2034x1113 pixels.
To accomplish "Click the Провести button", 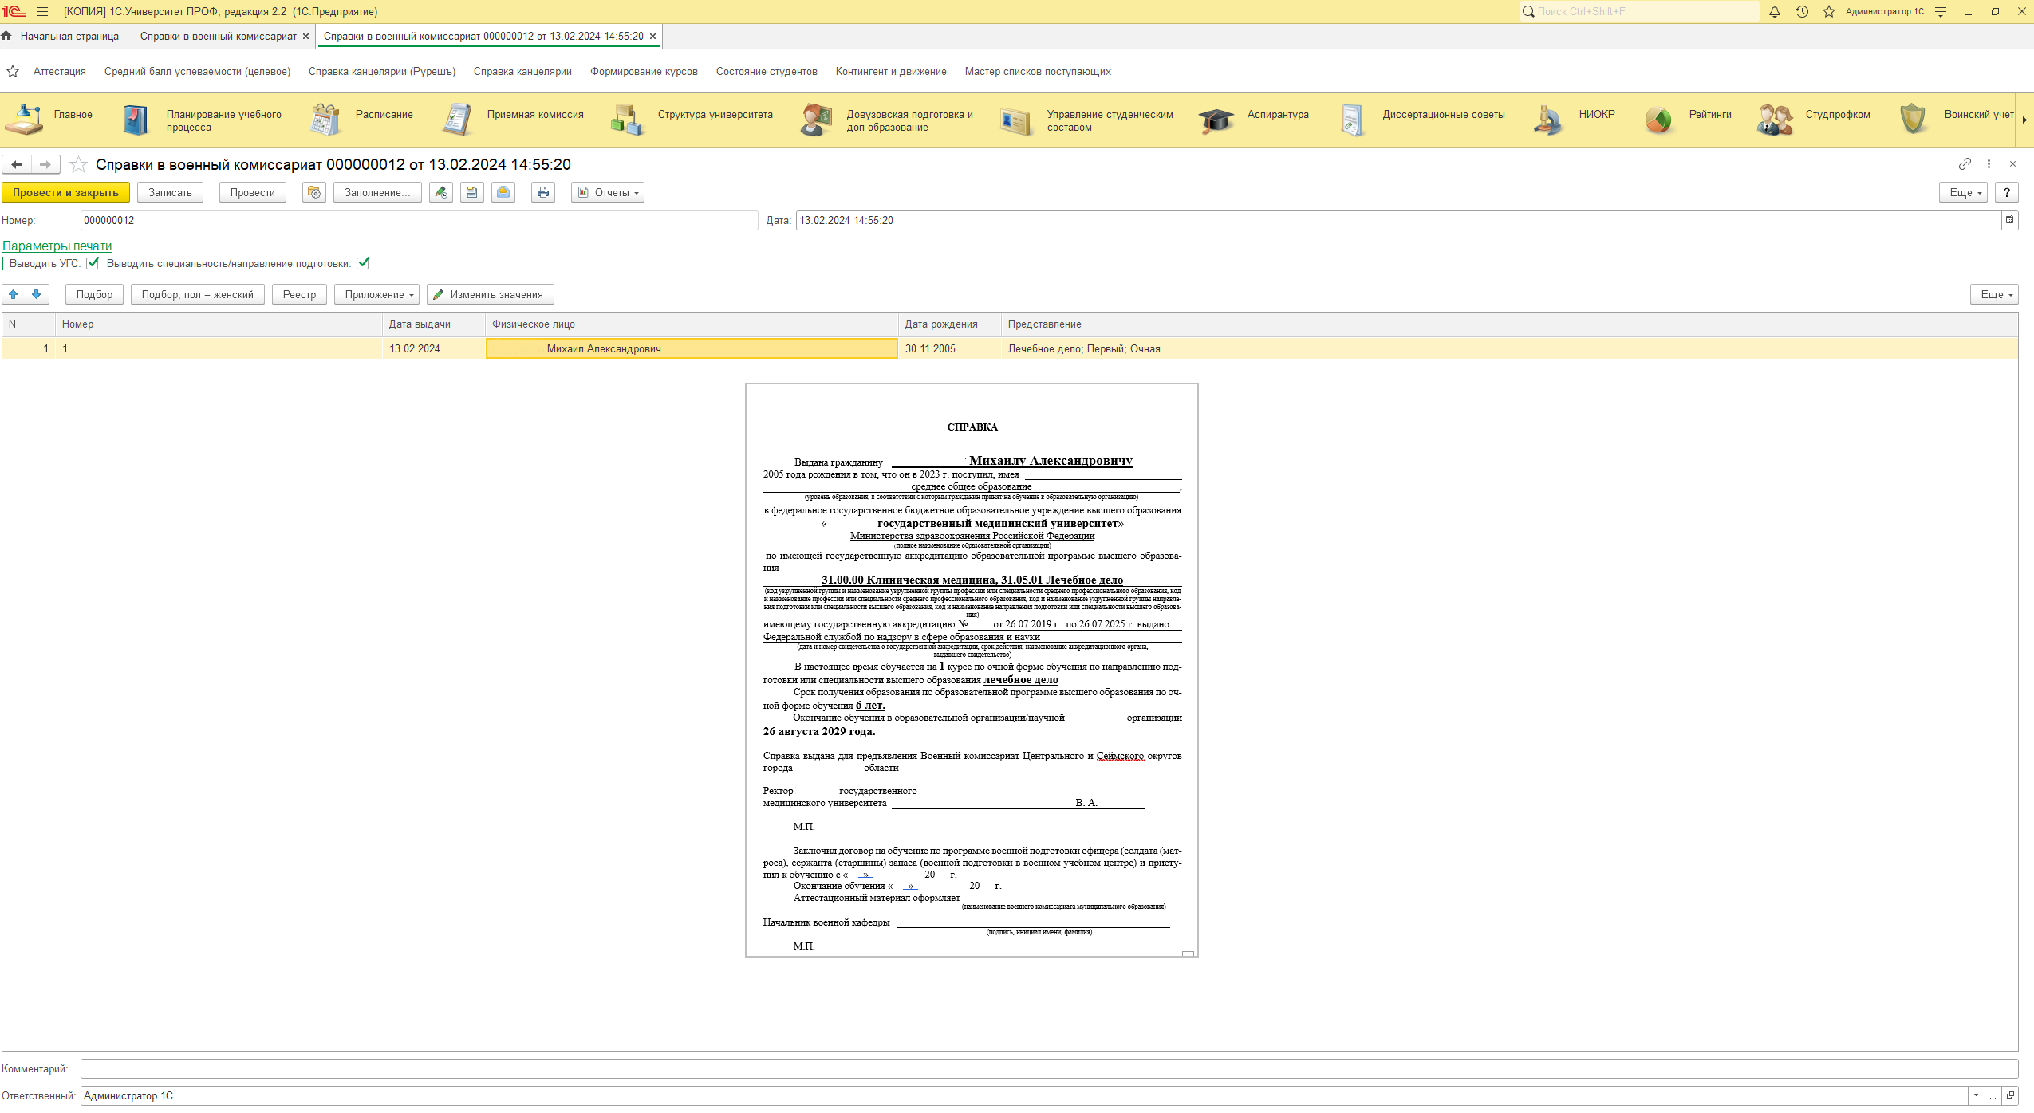I will click(253, 192).
